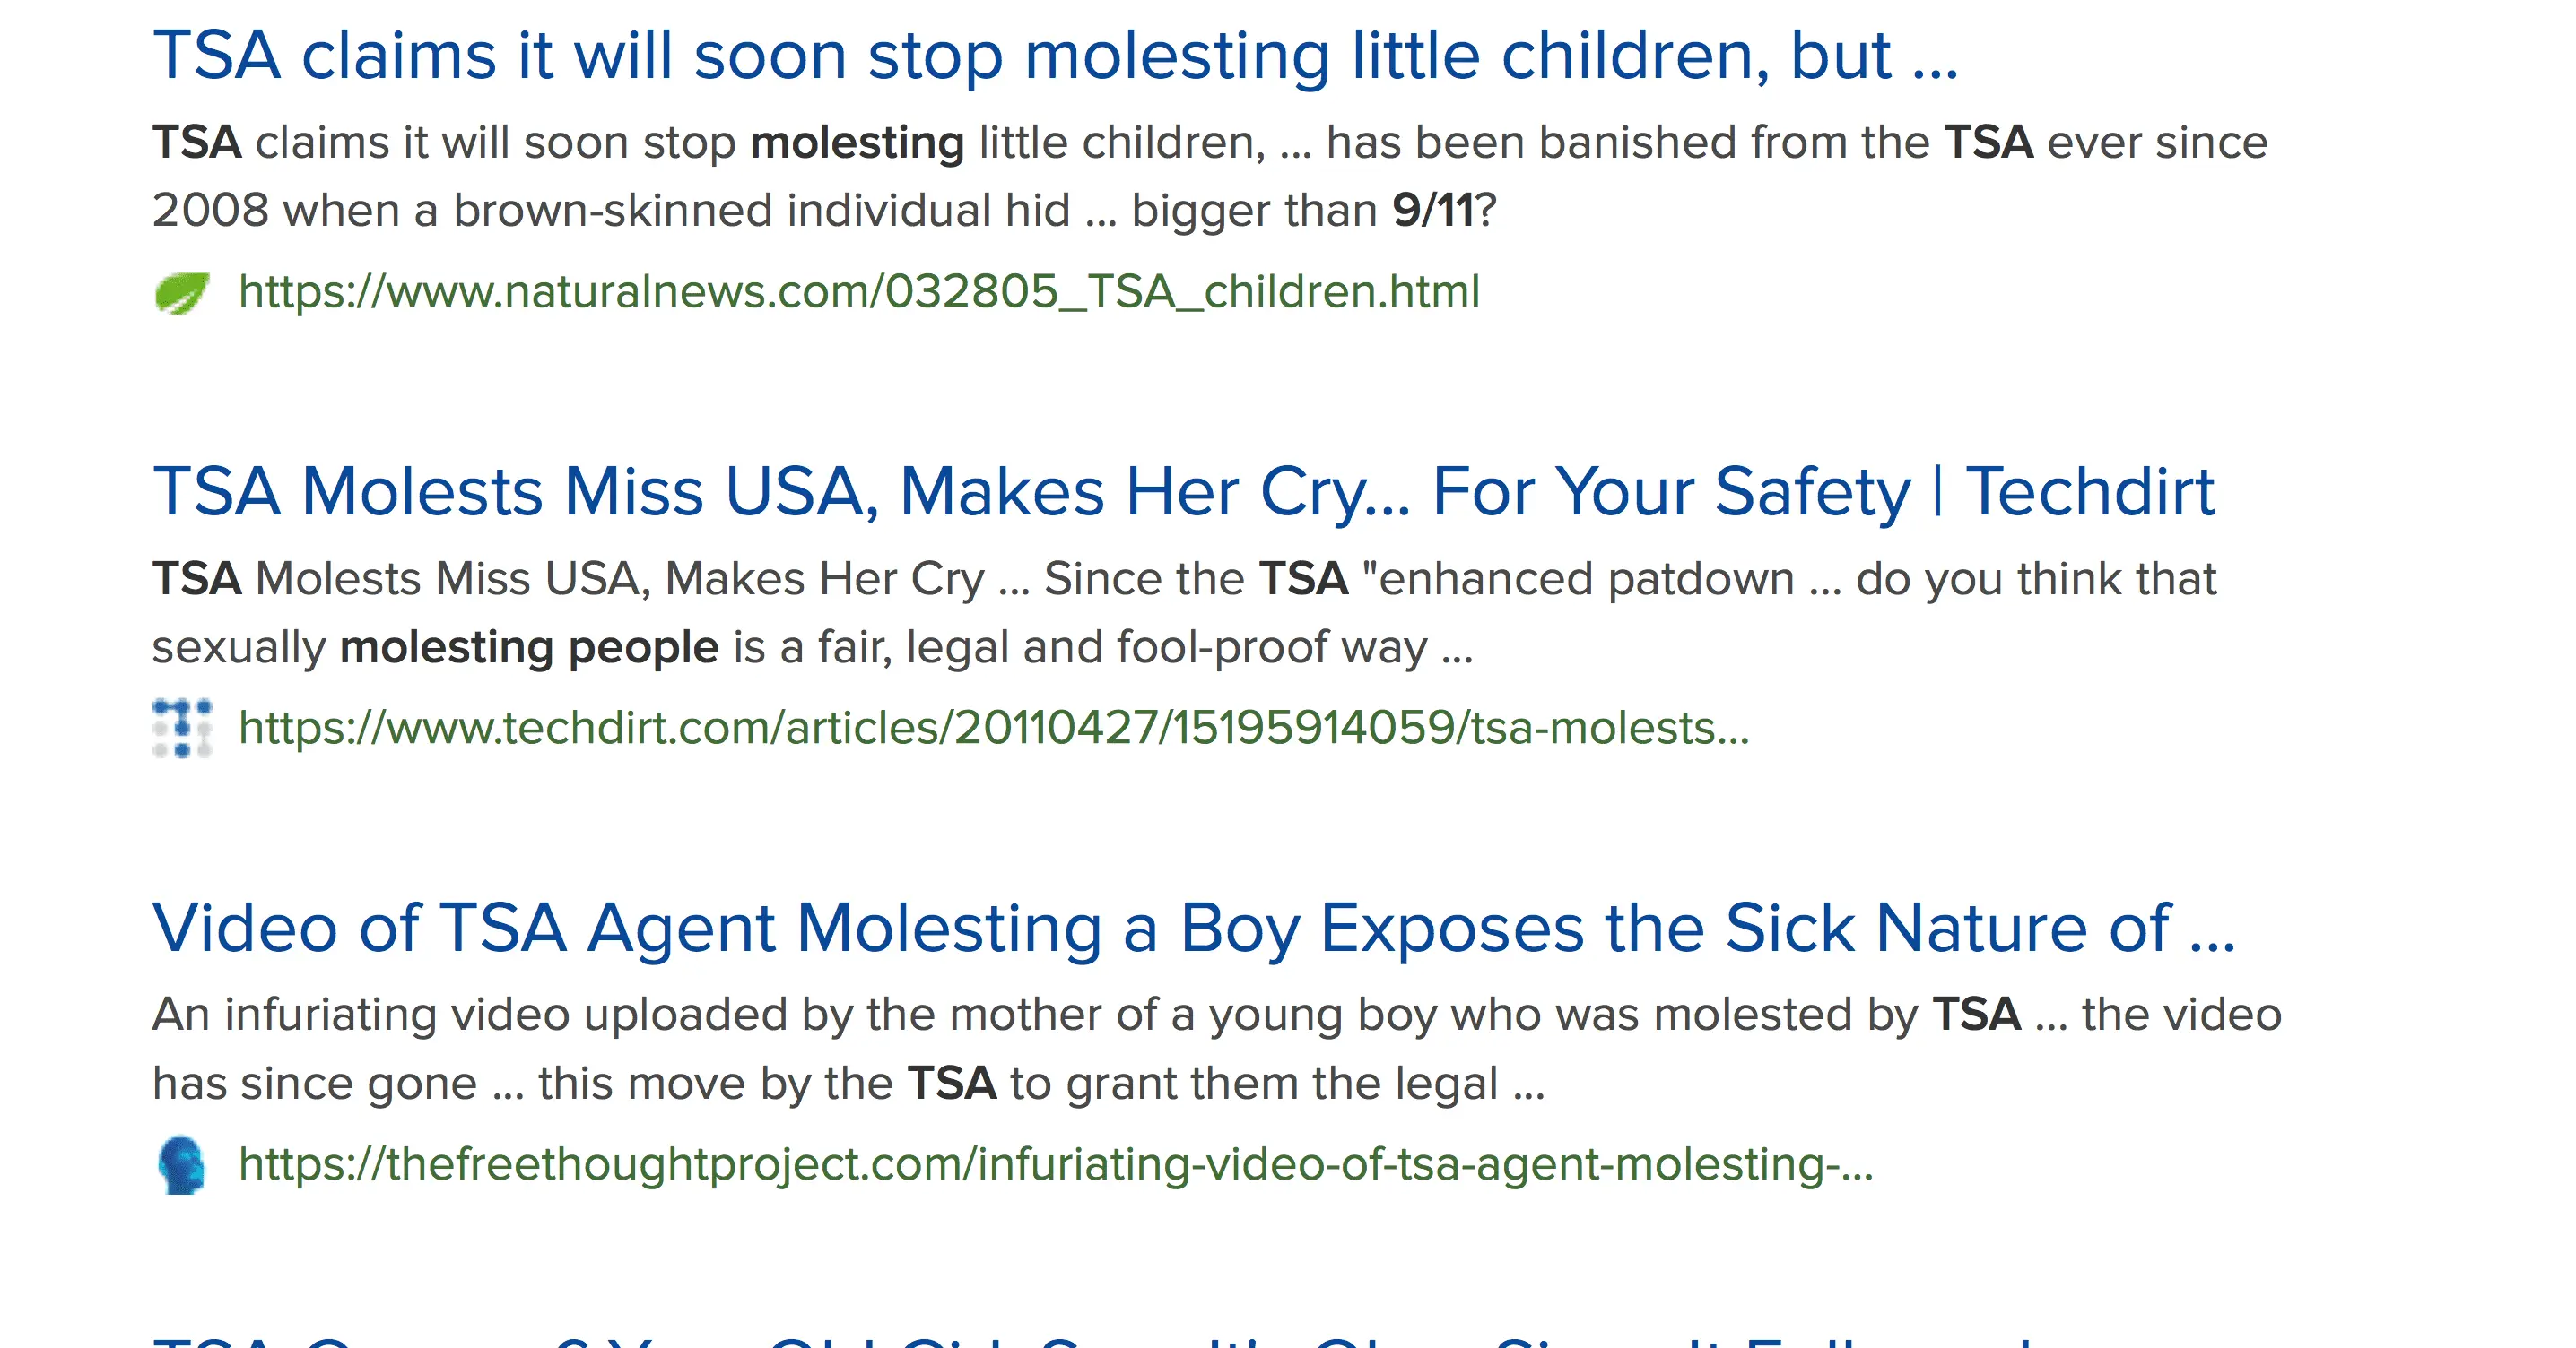The height and width of the screenshot is (1348, 2576).
Task: Click the bold "9/11" text in first snippet
Action: pyautogui.click(x=1432, y=211)
